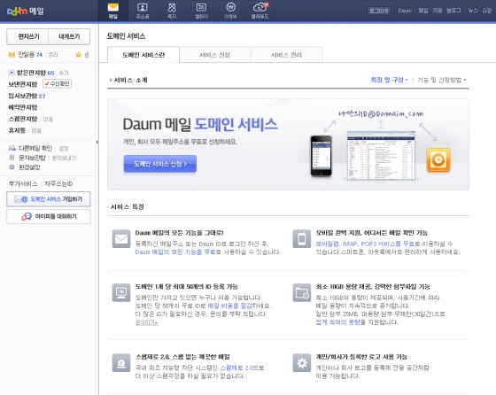This screenshot has height=395, width=496.
Task: Click the Daum 메일 logo
Action: (26, 11)
